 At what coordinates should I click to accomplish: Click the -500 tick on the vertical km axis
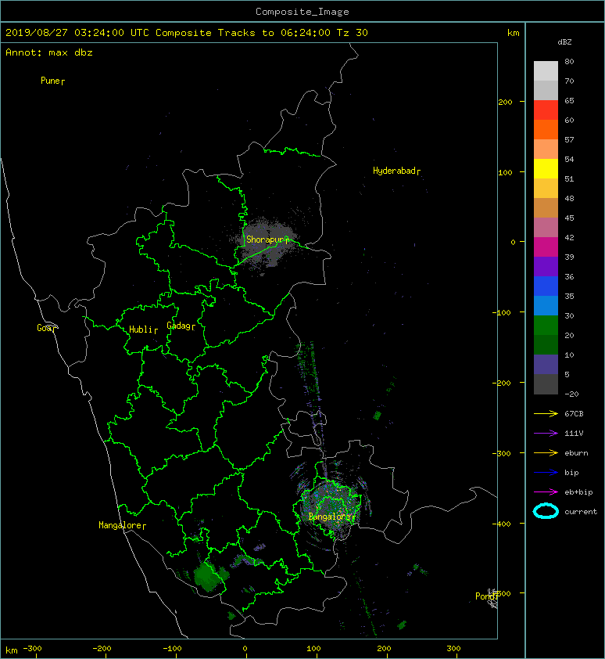(x=502, y=593)
